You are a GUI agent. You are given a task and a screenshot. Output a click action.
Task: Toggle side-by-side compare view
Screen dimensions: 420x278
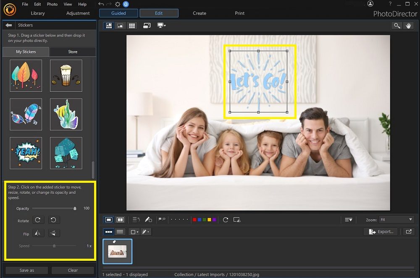(x=120, y=219)
